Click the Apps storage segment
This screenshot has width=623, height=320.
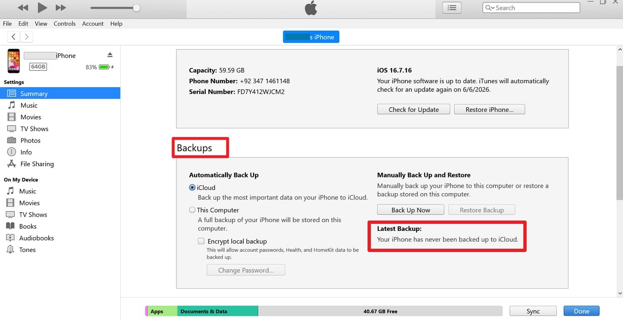coord(162,311)
